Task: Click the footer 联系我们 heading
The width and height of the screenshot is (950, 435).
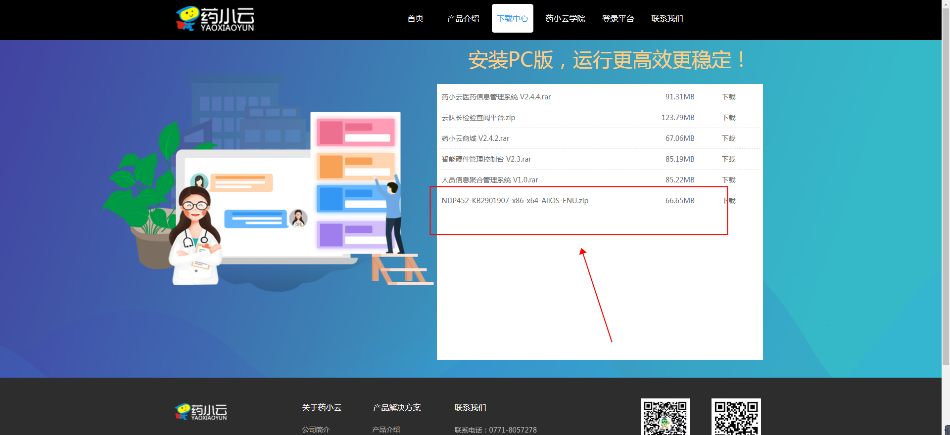Action: tap(470, 408)
